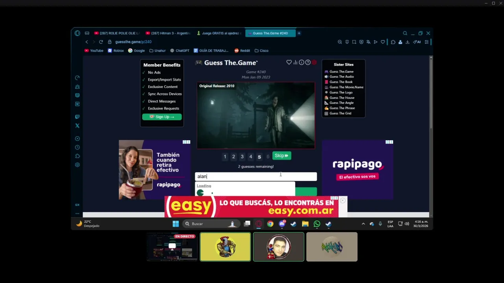Click the Opera menu logo icon
This screenshot has width=504, height=283.
77,33
